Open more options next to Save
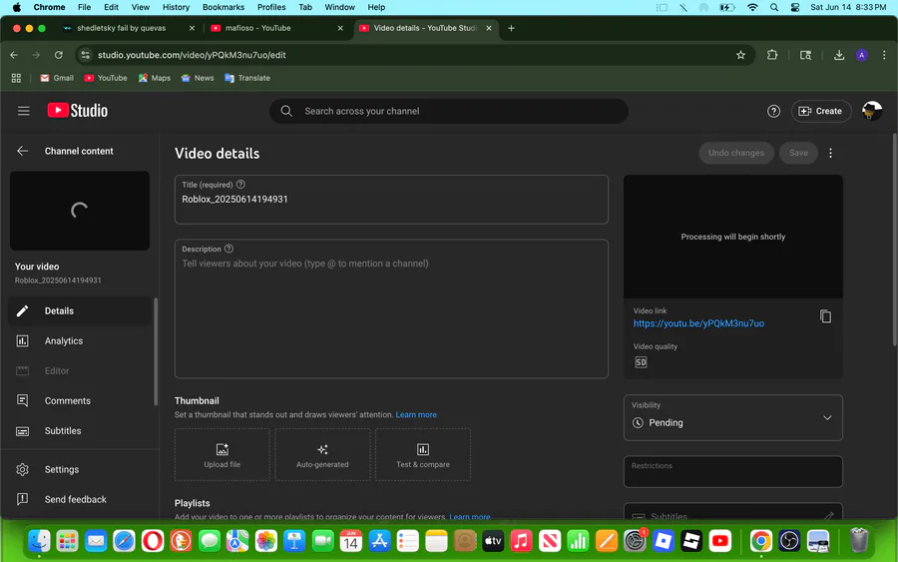Viewport: 898px width, 562px height. click(830, 153)
